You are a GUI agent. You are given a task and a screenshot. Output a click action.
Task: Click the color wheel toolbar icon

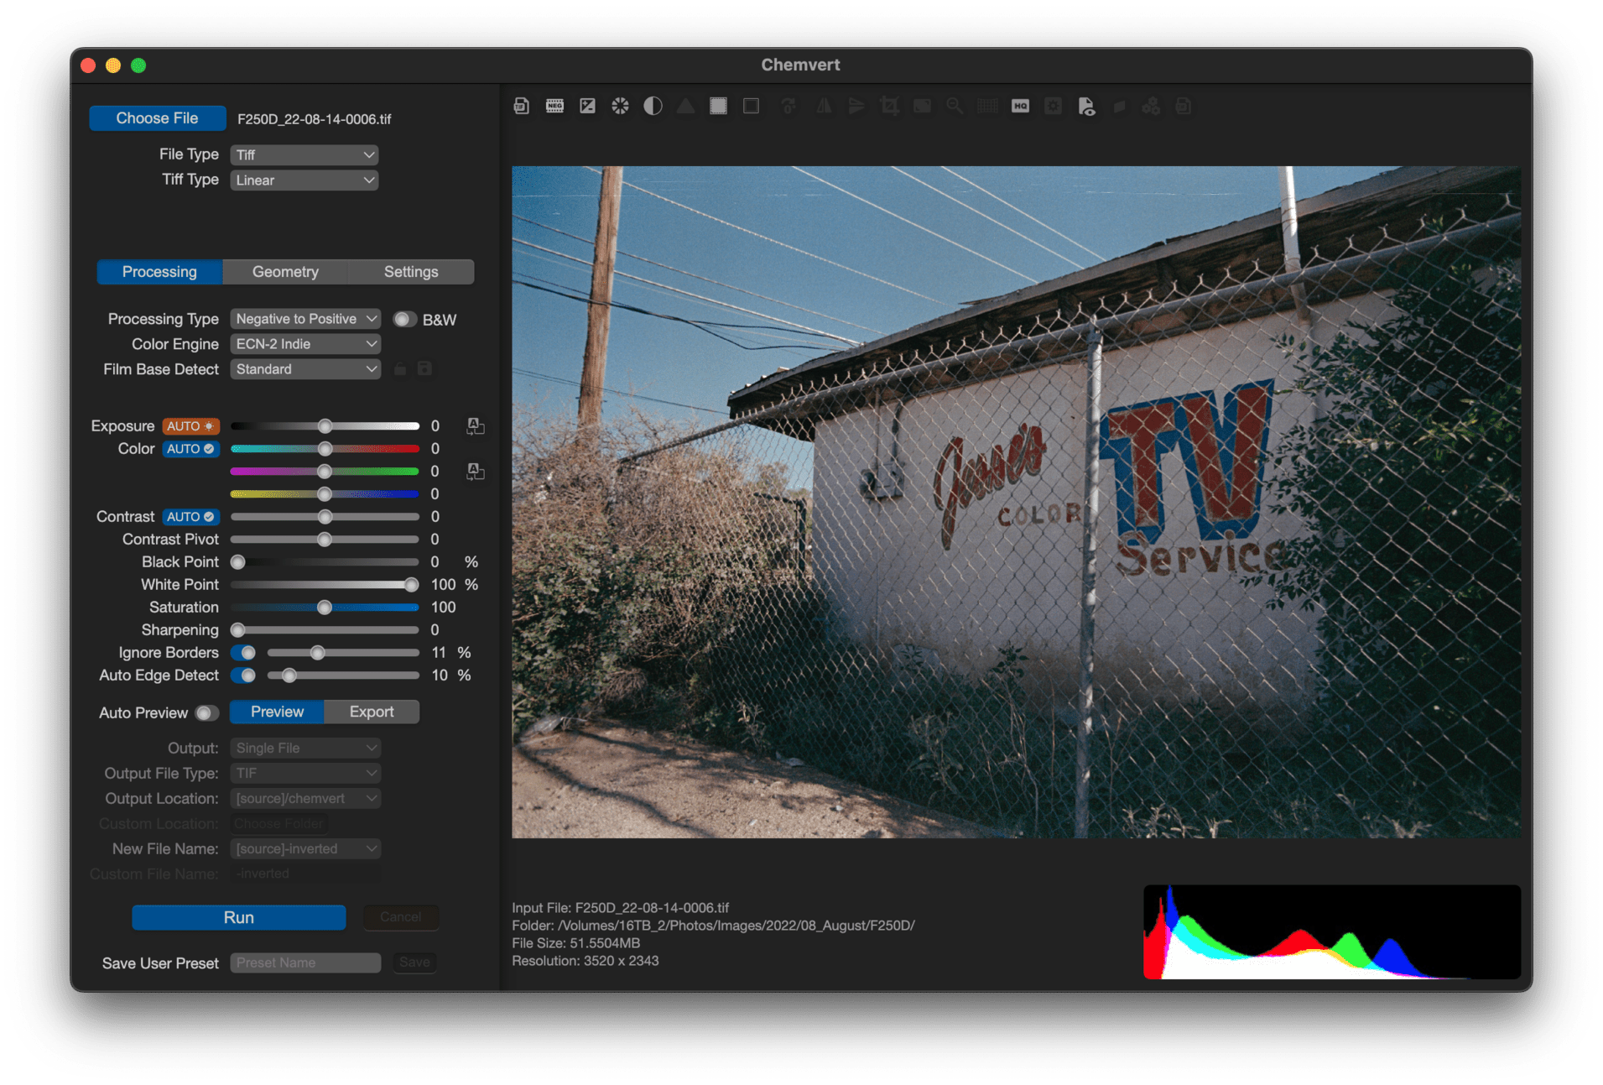(x=620, y=107)
